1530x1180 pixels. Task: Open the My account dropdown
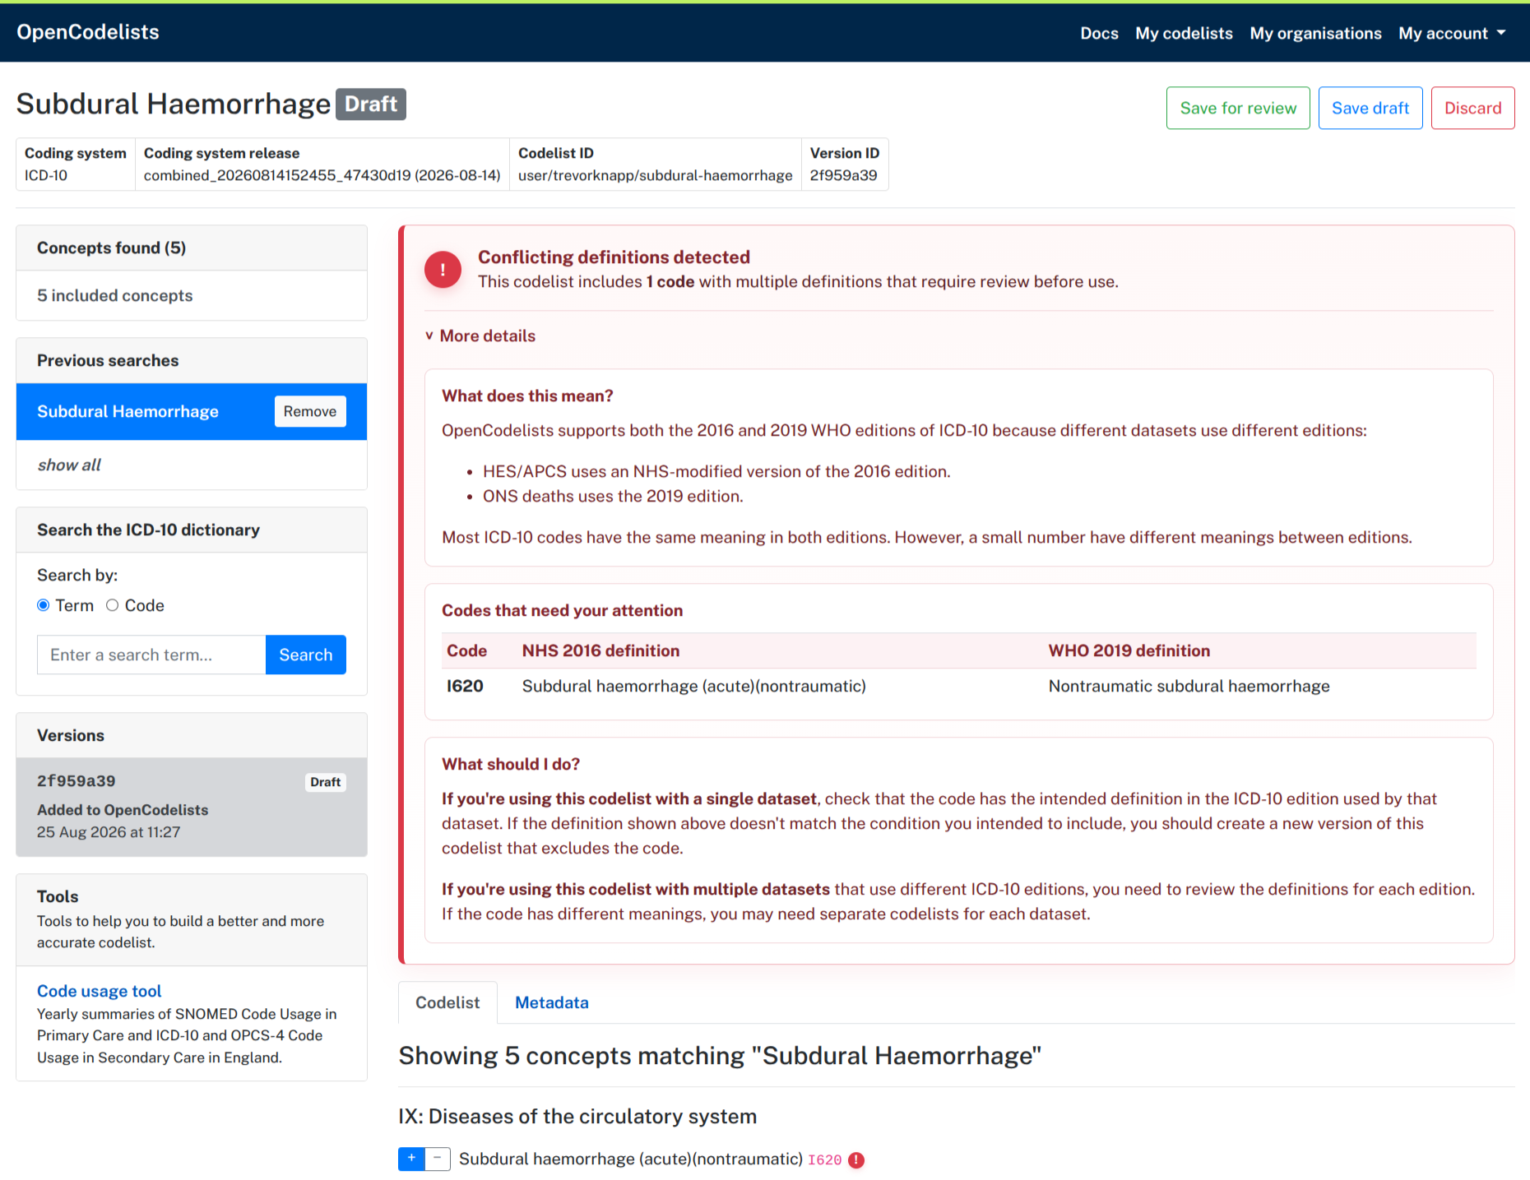(1452, 33)
